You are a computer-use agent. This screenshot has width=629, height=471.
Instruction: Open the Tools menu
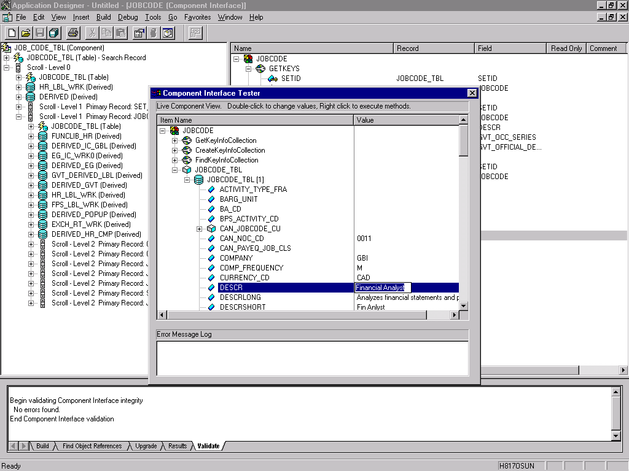[x=153, y=17]
